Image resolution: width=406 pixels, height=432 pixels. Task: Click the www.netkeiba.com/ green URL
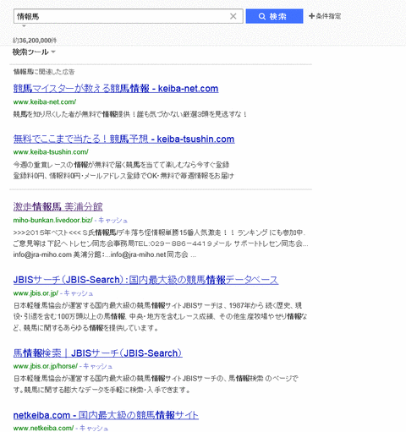(43, 428)
